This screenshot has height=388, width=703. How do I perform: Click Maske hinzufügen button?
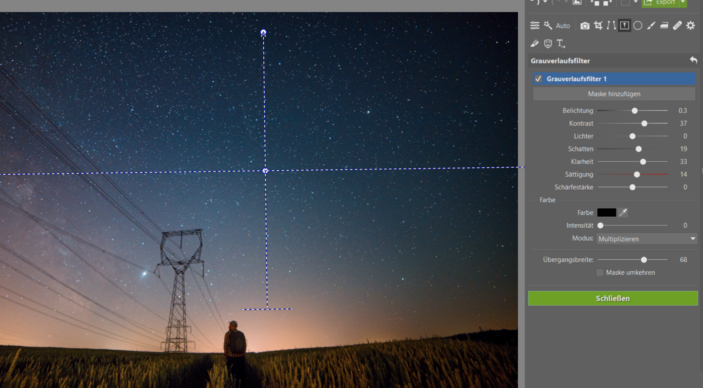pos(614,94)
